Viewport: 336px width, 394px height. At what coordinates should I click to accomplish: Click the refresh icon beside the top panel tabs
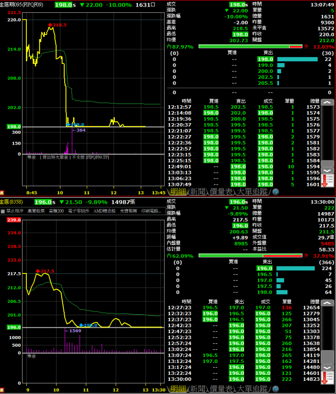(276, 192)
